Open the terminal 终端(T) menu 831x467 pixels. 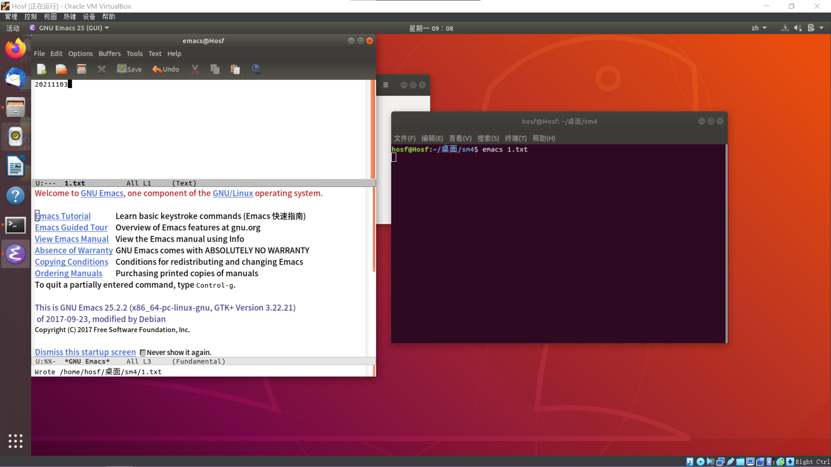tap(516, 138)
